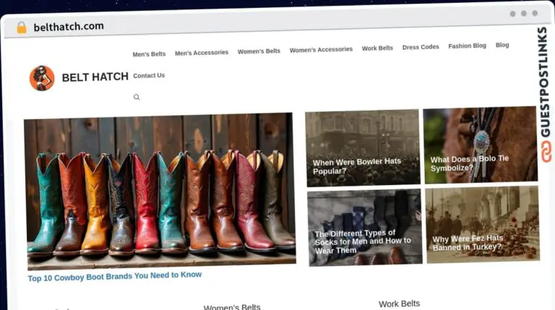This screenshot has height=310, width=555.
Task: Go to Women's Belts page
Action: pos(259,51)
